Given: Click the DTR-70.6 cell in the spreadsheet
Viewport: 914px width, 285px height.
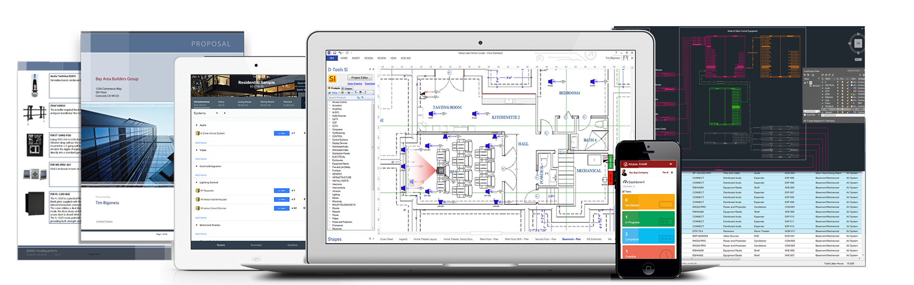Looking at the screenshot, I should 697,231.
